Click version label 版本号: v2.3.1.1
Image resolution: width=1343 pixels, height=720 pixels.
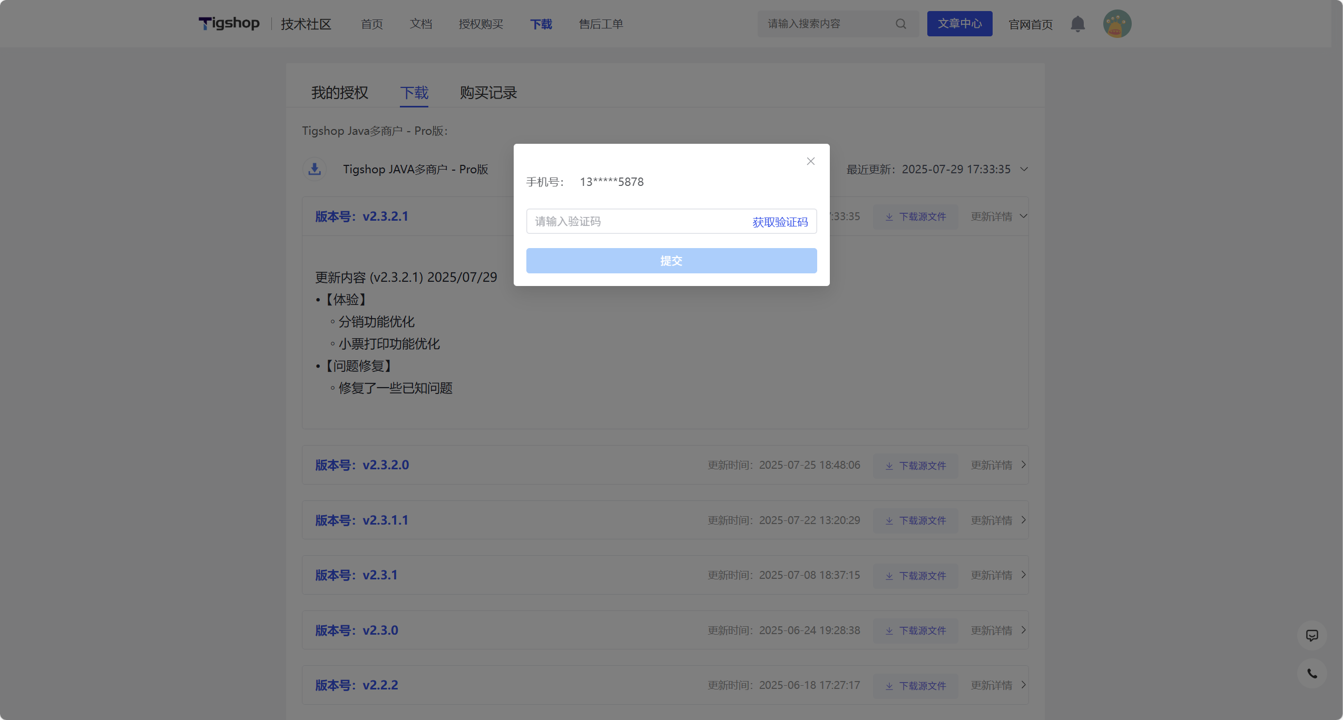361,520
